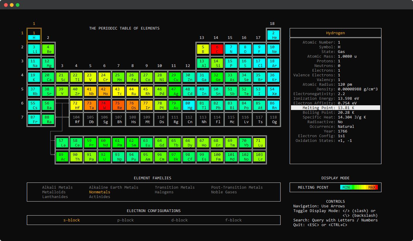Image resolution: width=413 pixels, height=241 pixels.
Task: Select the Cesium (Cs) cell
Action: point(34,105)
